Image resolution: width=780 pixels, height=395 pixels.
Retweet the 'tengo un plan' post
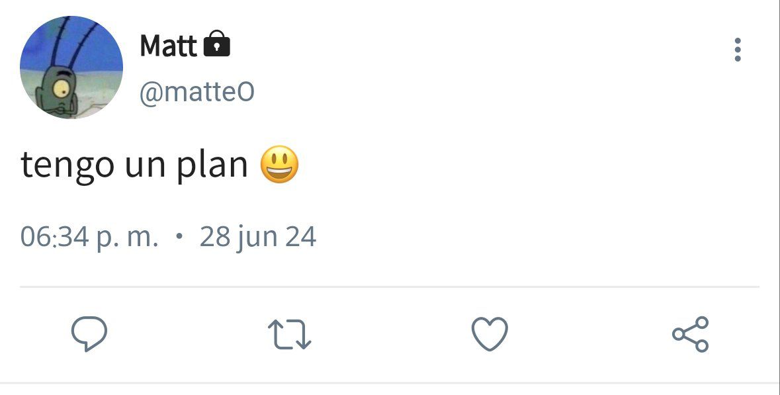coord(290,334)
